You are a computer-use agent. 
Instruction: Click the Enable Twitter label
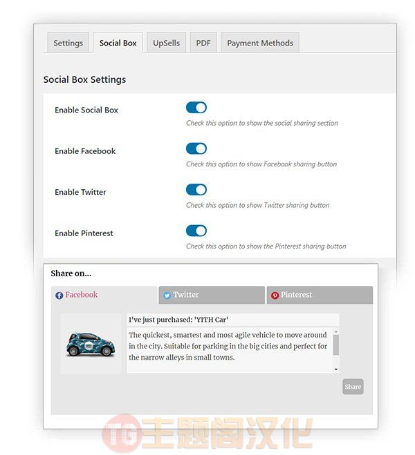80,192
